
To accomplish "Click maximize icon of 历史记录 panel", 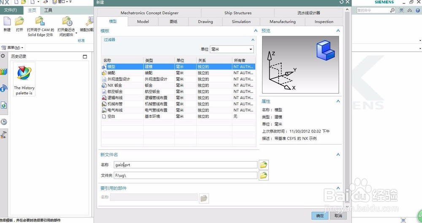I will pos(85,56).
